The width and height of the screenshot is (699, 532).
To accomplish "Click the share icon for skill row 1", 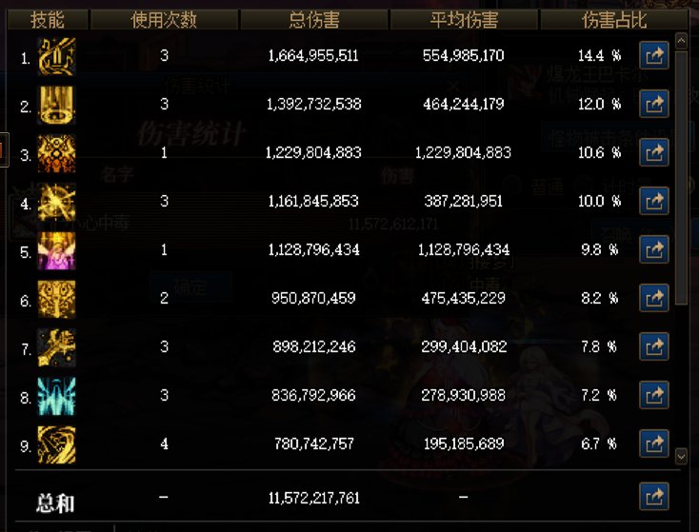I will tap(654, 56).
